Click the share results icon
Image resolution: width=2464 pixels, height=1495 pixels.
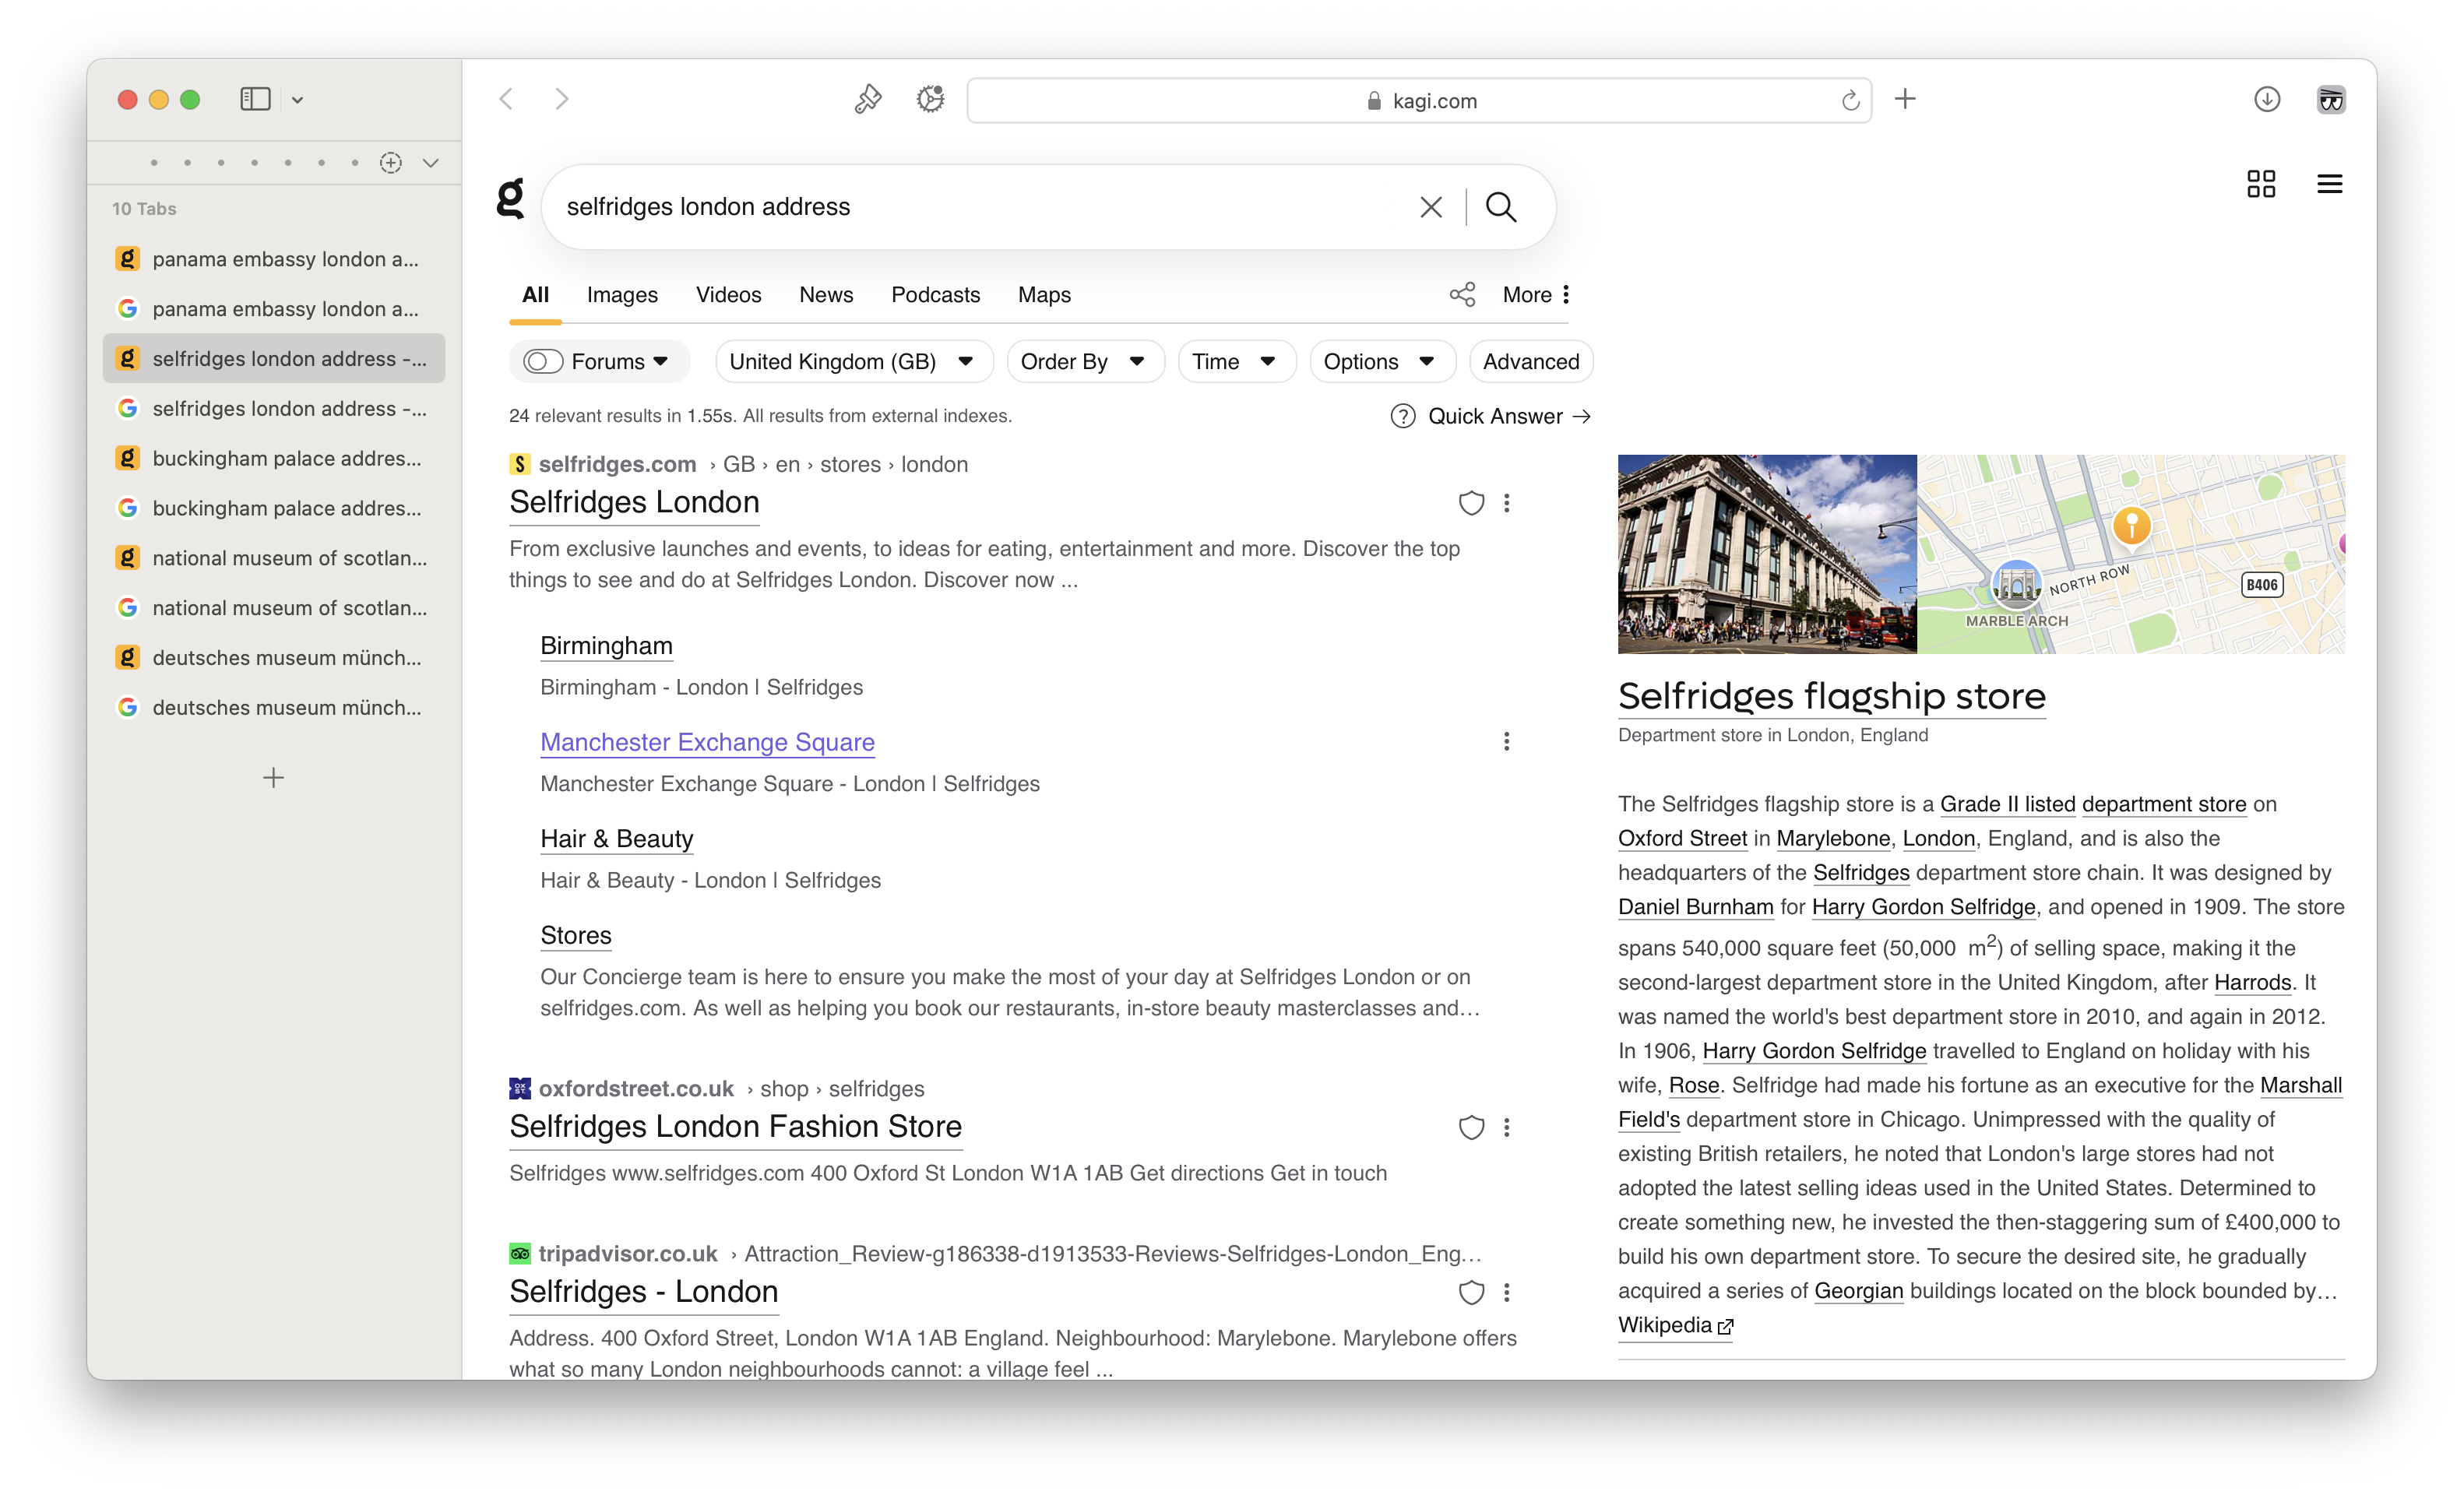point(1462,294)
